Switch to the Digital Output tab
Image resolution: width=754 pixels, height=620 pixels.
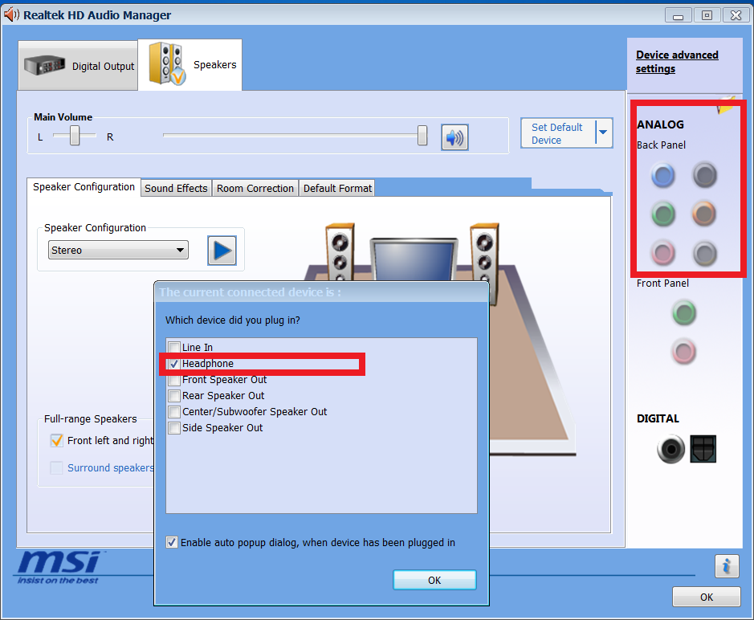[x=79, y=66]
